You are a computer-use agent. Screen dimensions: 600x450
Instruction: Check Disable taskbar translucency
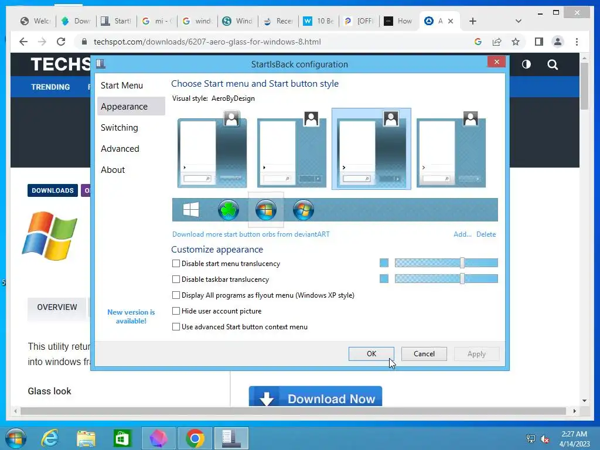[176, 279]
